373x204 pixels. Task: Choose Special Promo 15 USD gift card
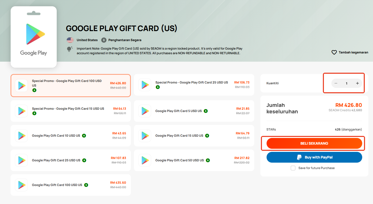[x=71, y=111]
